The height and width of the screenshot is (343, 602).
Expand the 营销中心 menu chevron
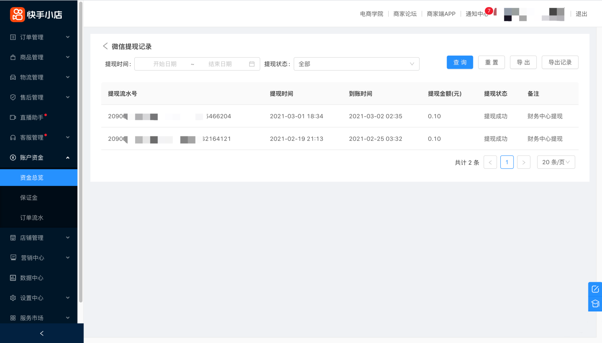[68, 258]
